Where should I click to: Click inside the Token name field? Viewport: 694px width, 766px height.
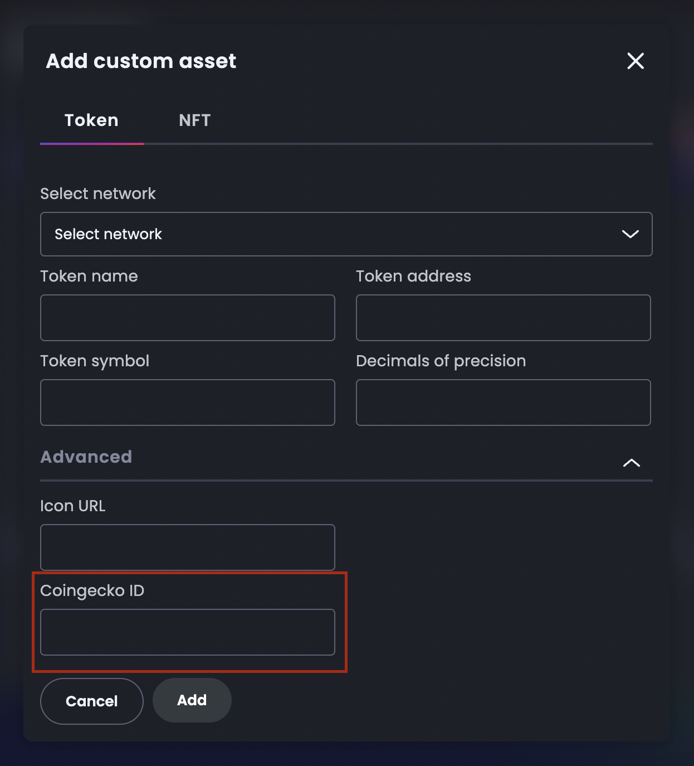(187, 317)
